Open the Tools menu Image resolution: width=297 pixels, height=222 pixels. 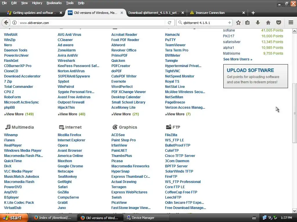coord(70,3)
